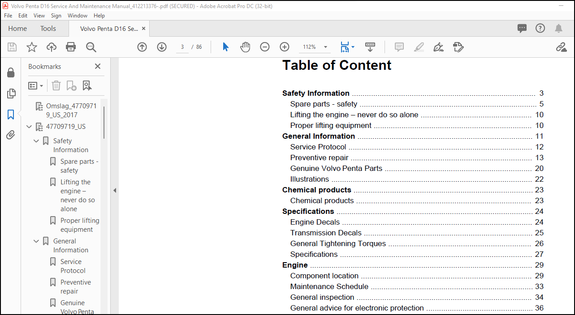
Task: Open the fit page options arrow
Action: pos(353,47)
